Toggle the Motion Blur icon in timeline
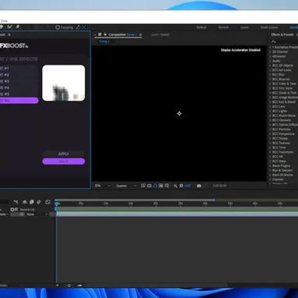This screenshot has height=298, width=298. click(39, 202)
